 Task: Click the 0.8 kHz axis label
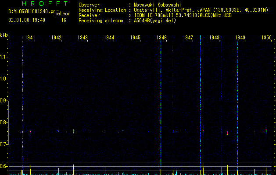[4, 122]
